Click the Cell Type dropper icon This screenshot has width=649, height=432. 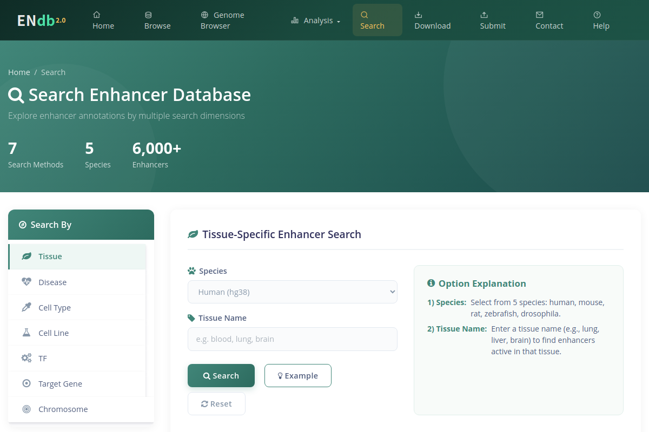26,307
